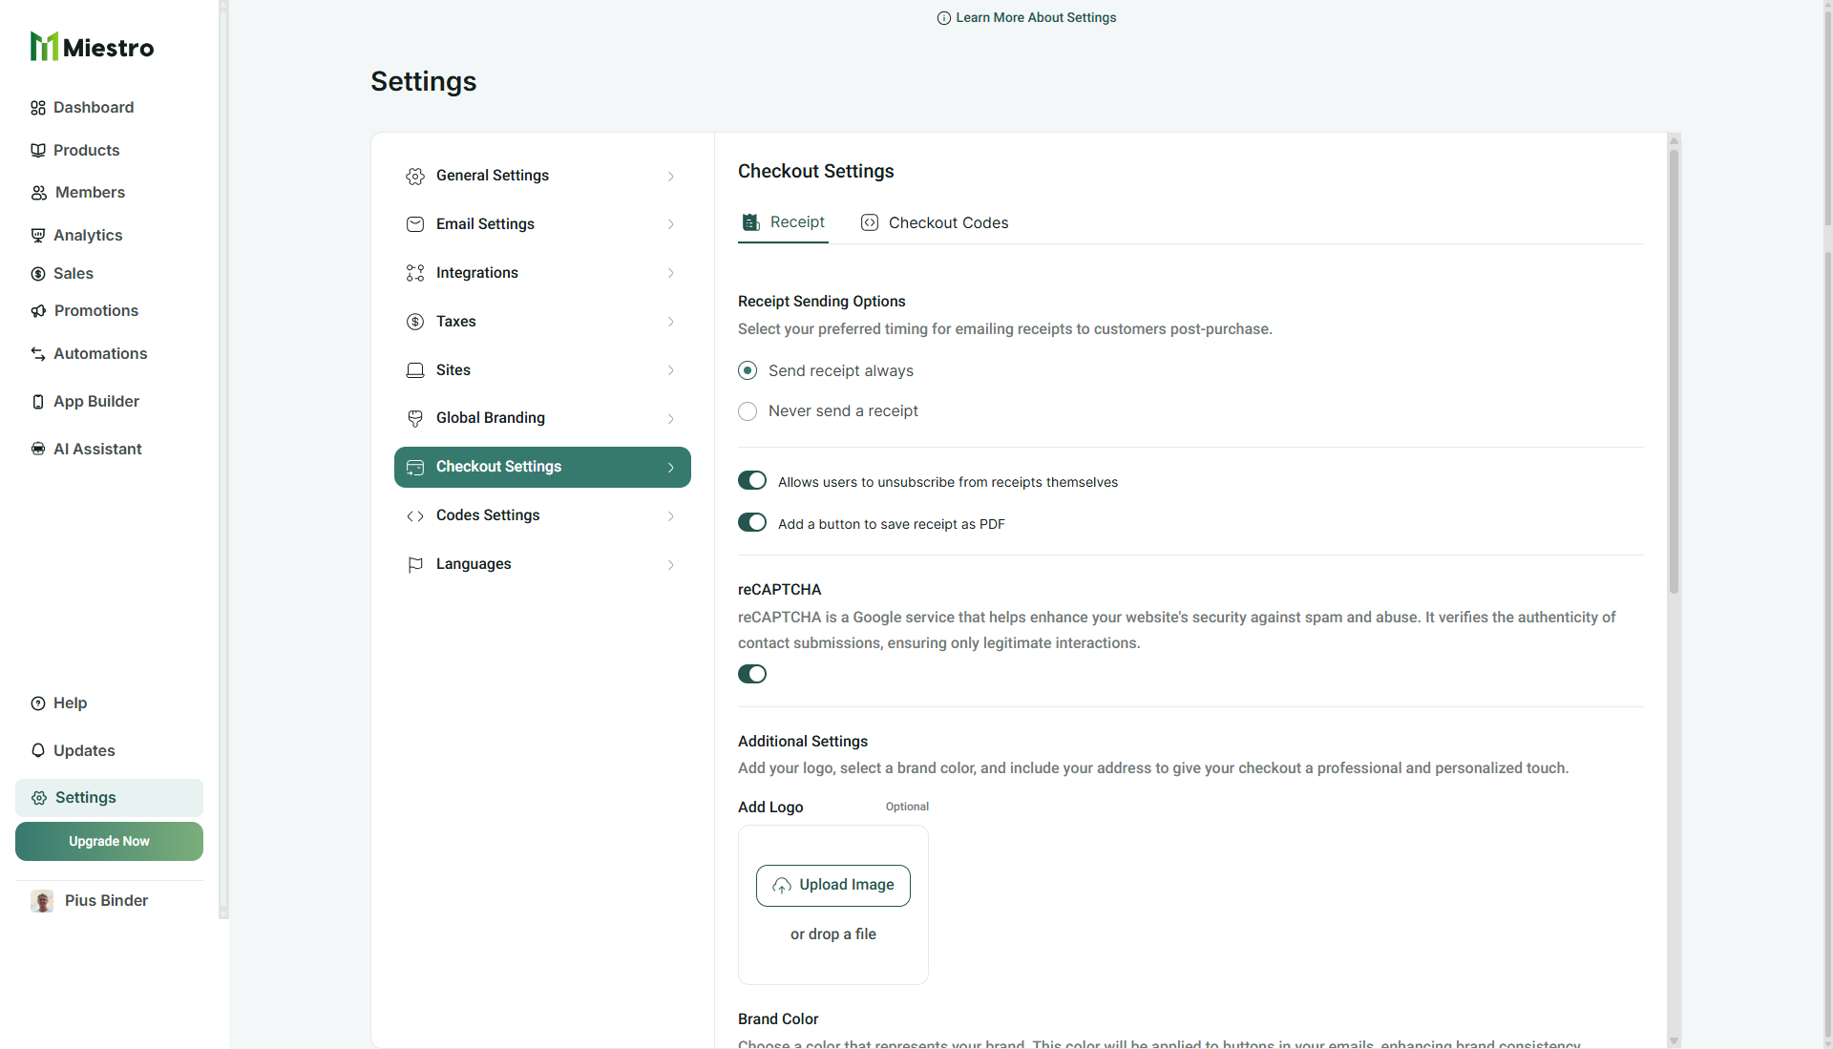Click the AI Assistant robot icon
This screenshot has width=1833, height=1049.
click(x=38, y=450)
